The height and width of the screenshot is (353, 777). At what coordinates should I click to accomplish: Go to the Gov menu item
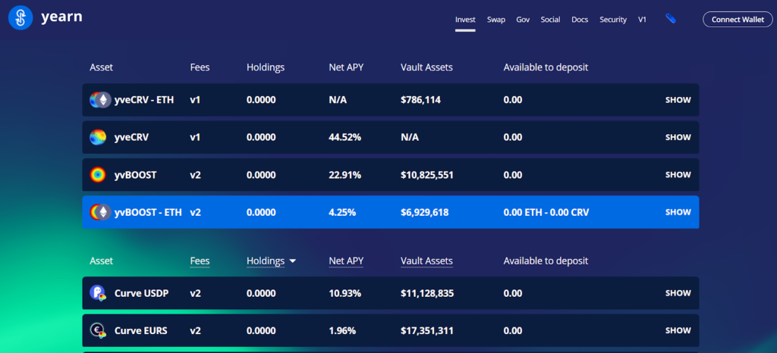pos(523,20)
